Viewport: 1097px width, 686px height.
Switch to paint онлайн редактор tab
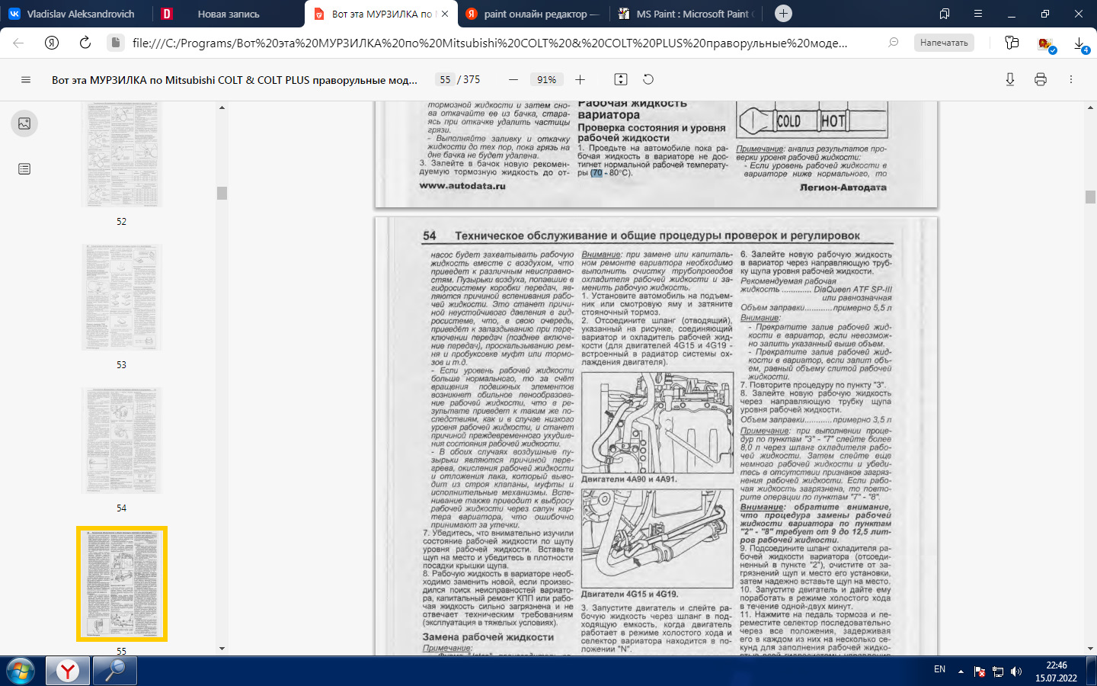point(533,14)
